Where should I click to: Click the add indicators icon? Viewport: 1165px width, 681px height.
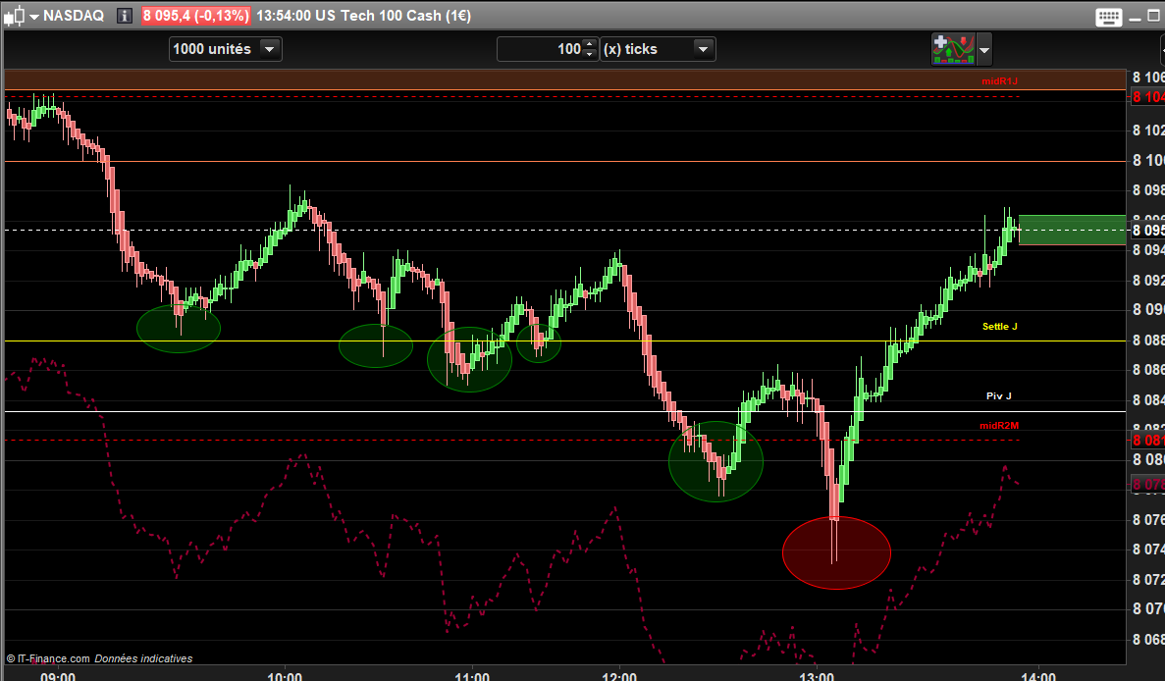pos(953,49)
